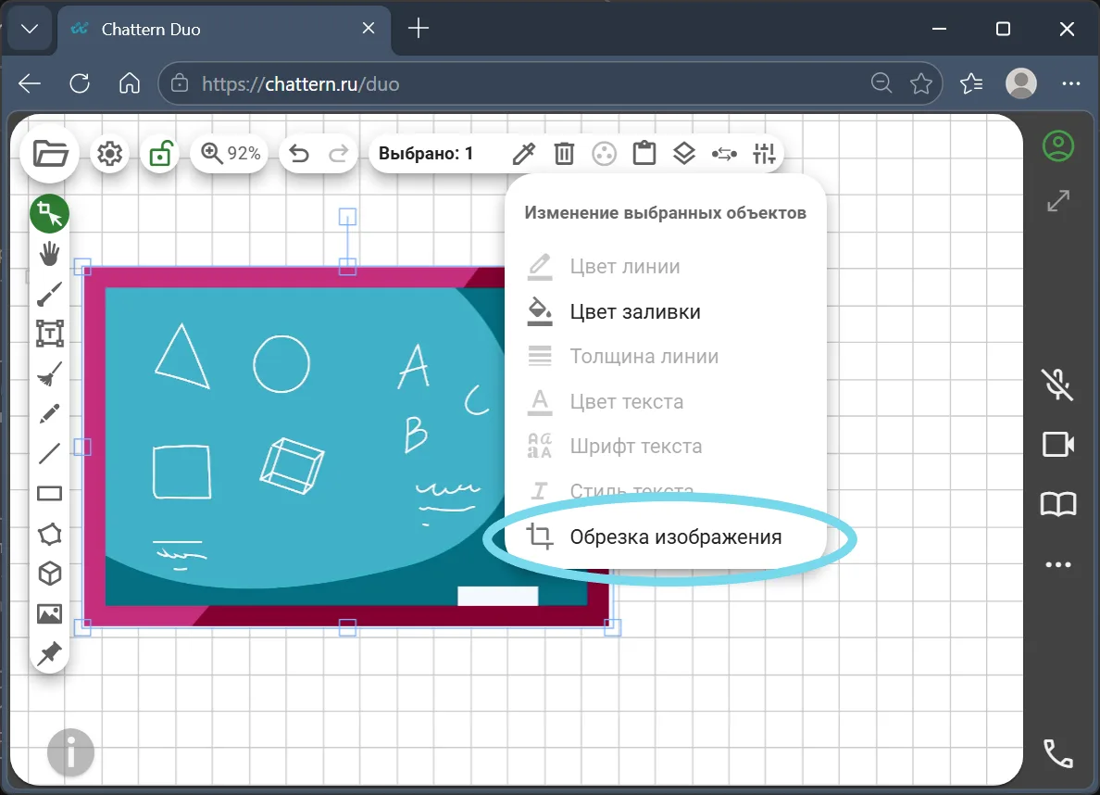Choose Обрезка изображения menu item
1100x795 pixels.
675,537
